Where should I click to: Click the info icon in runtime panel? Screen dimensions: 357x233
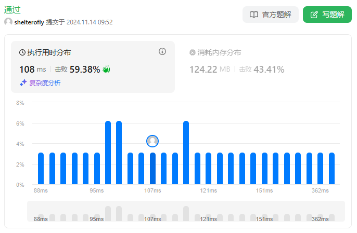coord(162,51)
